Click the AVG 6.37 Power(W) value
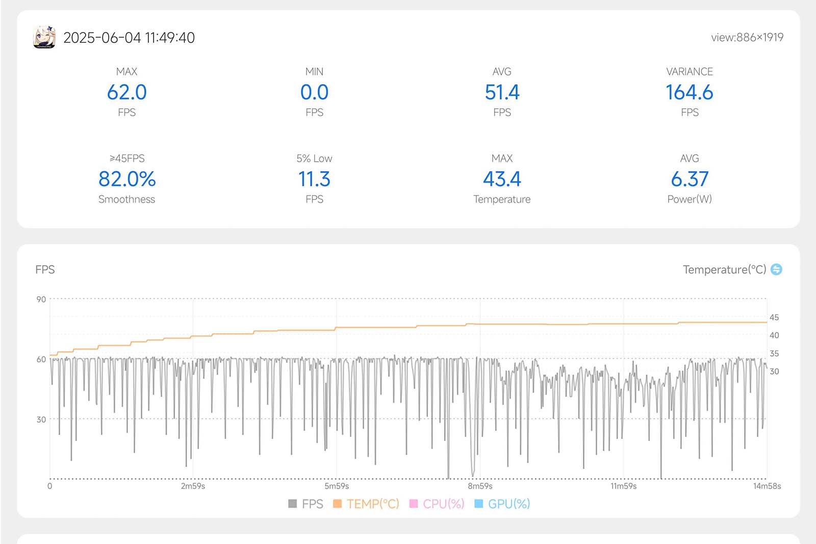The width and height of the screenshot is (816, 544). pyautogui.click(x=690, y=179)
